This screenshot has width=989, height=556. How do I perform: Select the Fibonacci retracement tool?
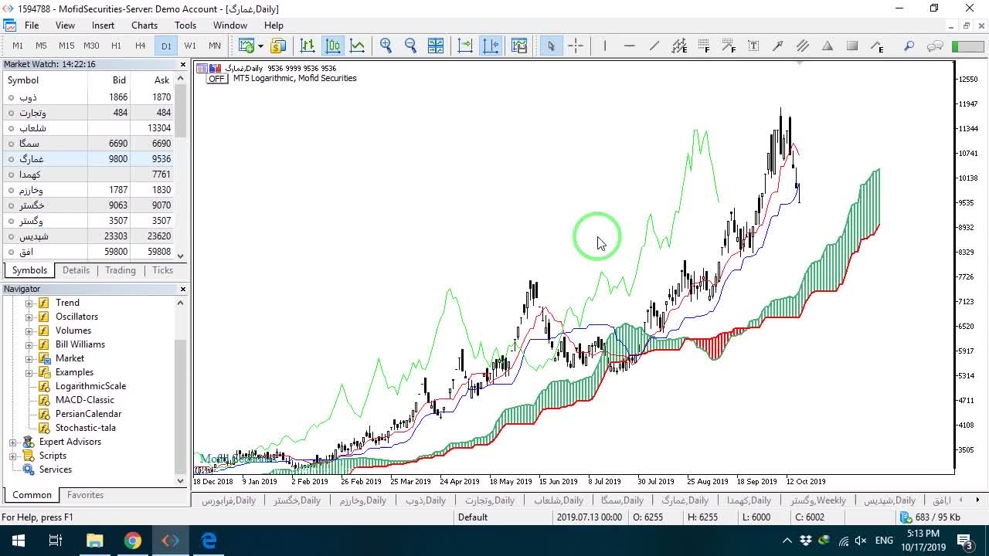[x=704, y=46]
